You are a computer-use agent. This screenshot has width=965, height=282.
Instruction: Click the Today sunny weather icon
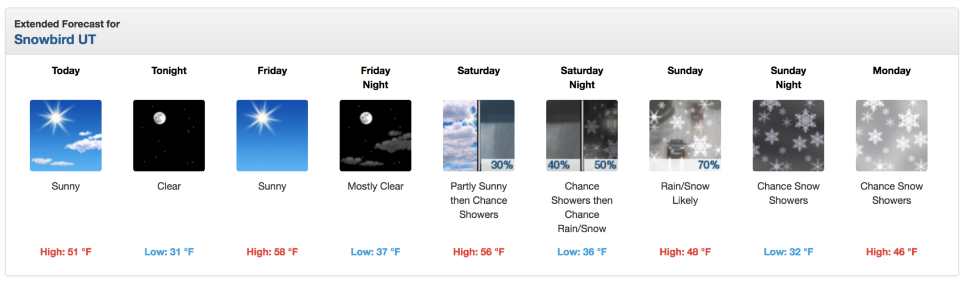(x=66, y=136)
